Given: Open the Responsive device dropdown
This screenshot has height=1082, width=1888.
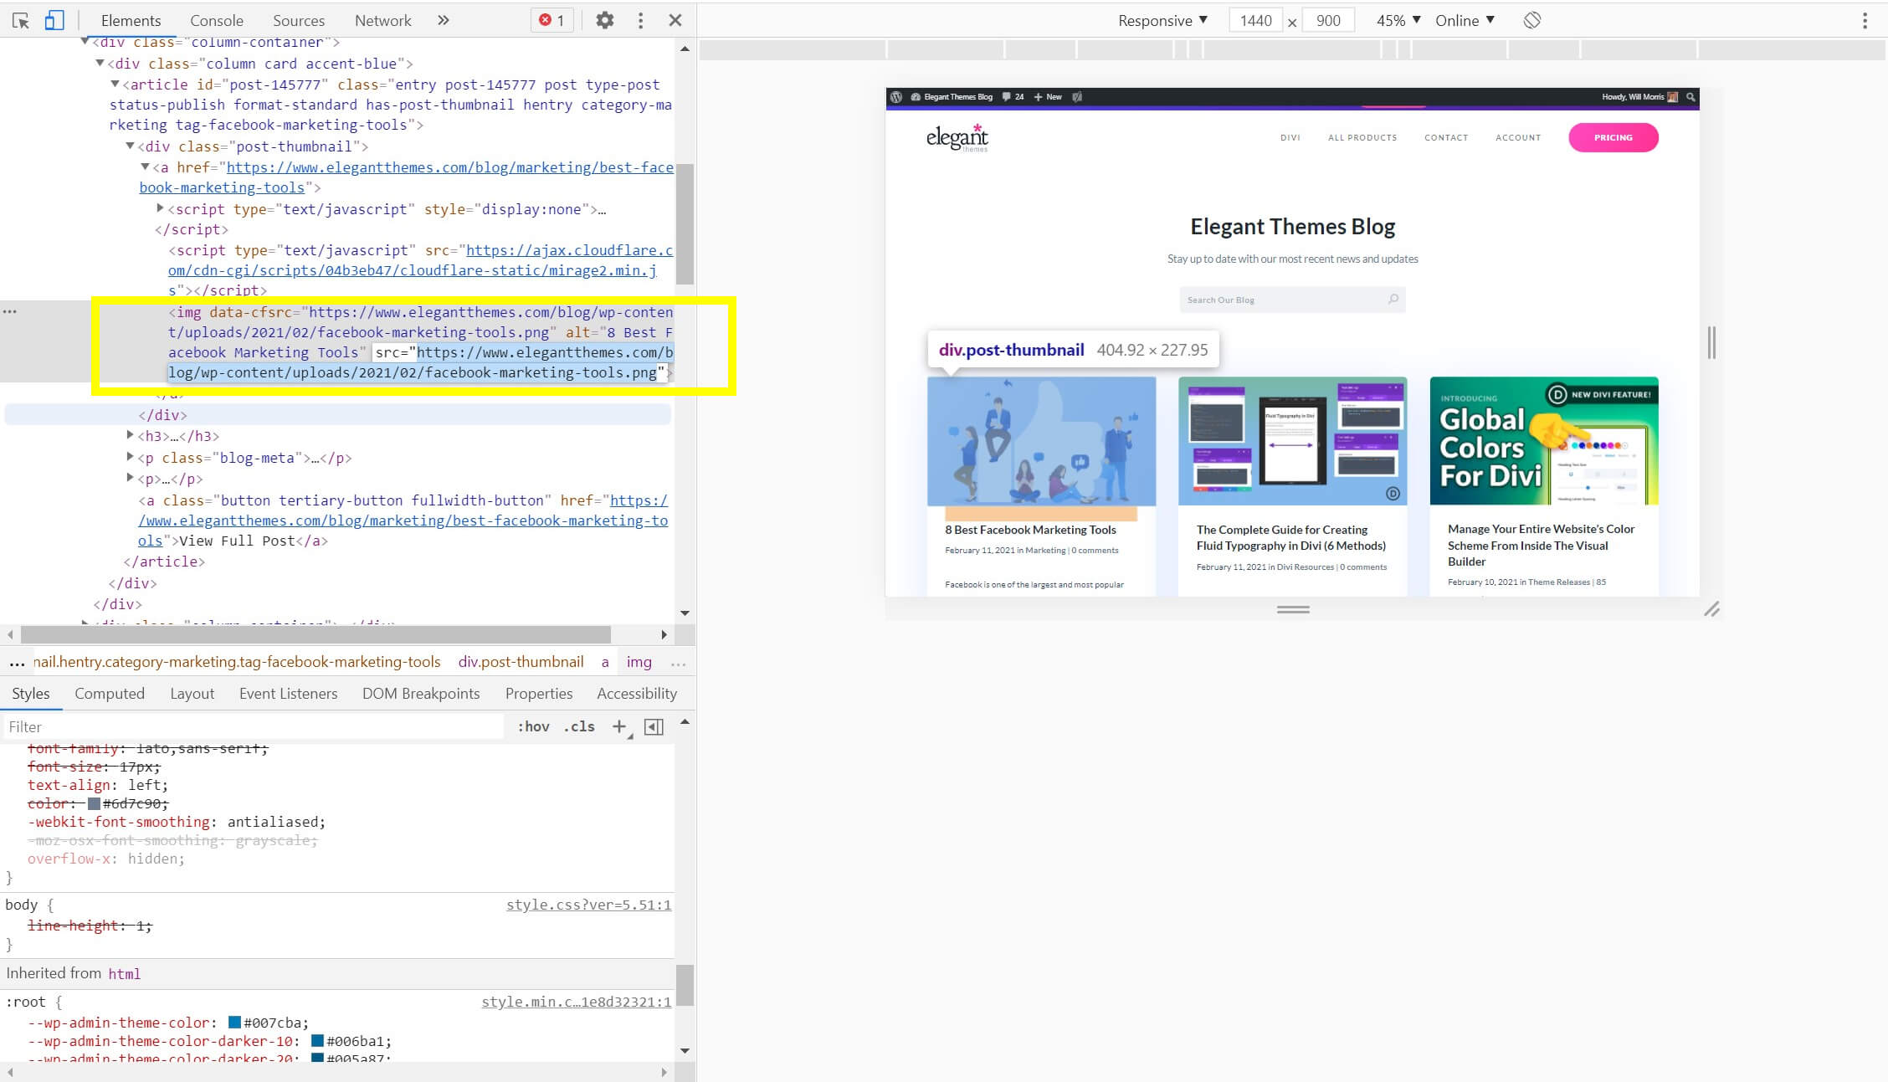Looking at the screenshot, I should coord(1163,20).
